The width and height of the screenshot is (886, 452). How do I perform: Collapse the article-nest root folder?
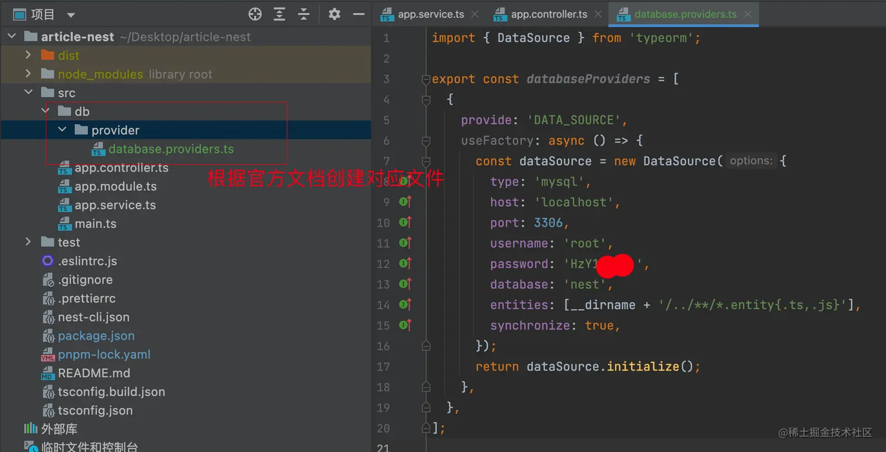coord(12,36)
